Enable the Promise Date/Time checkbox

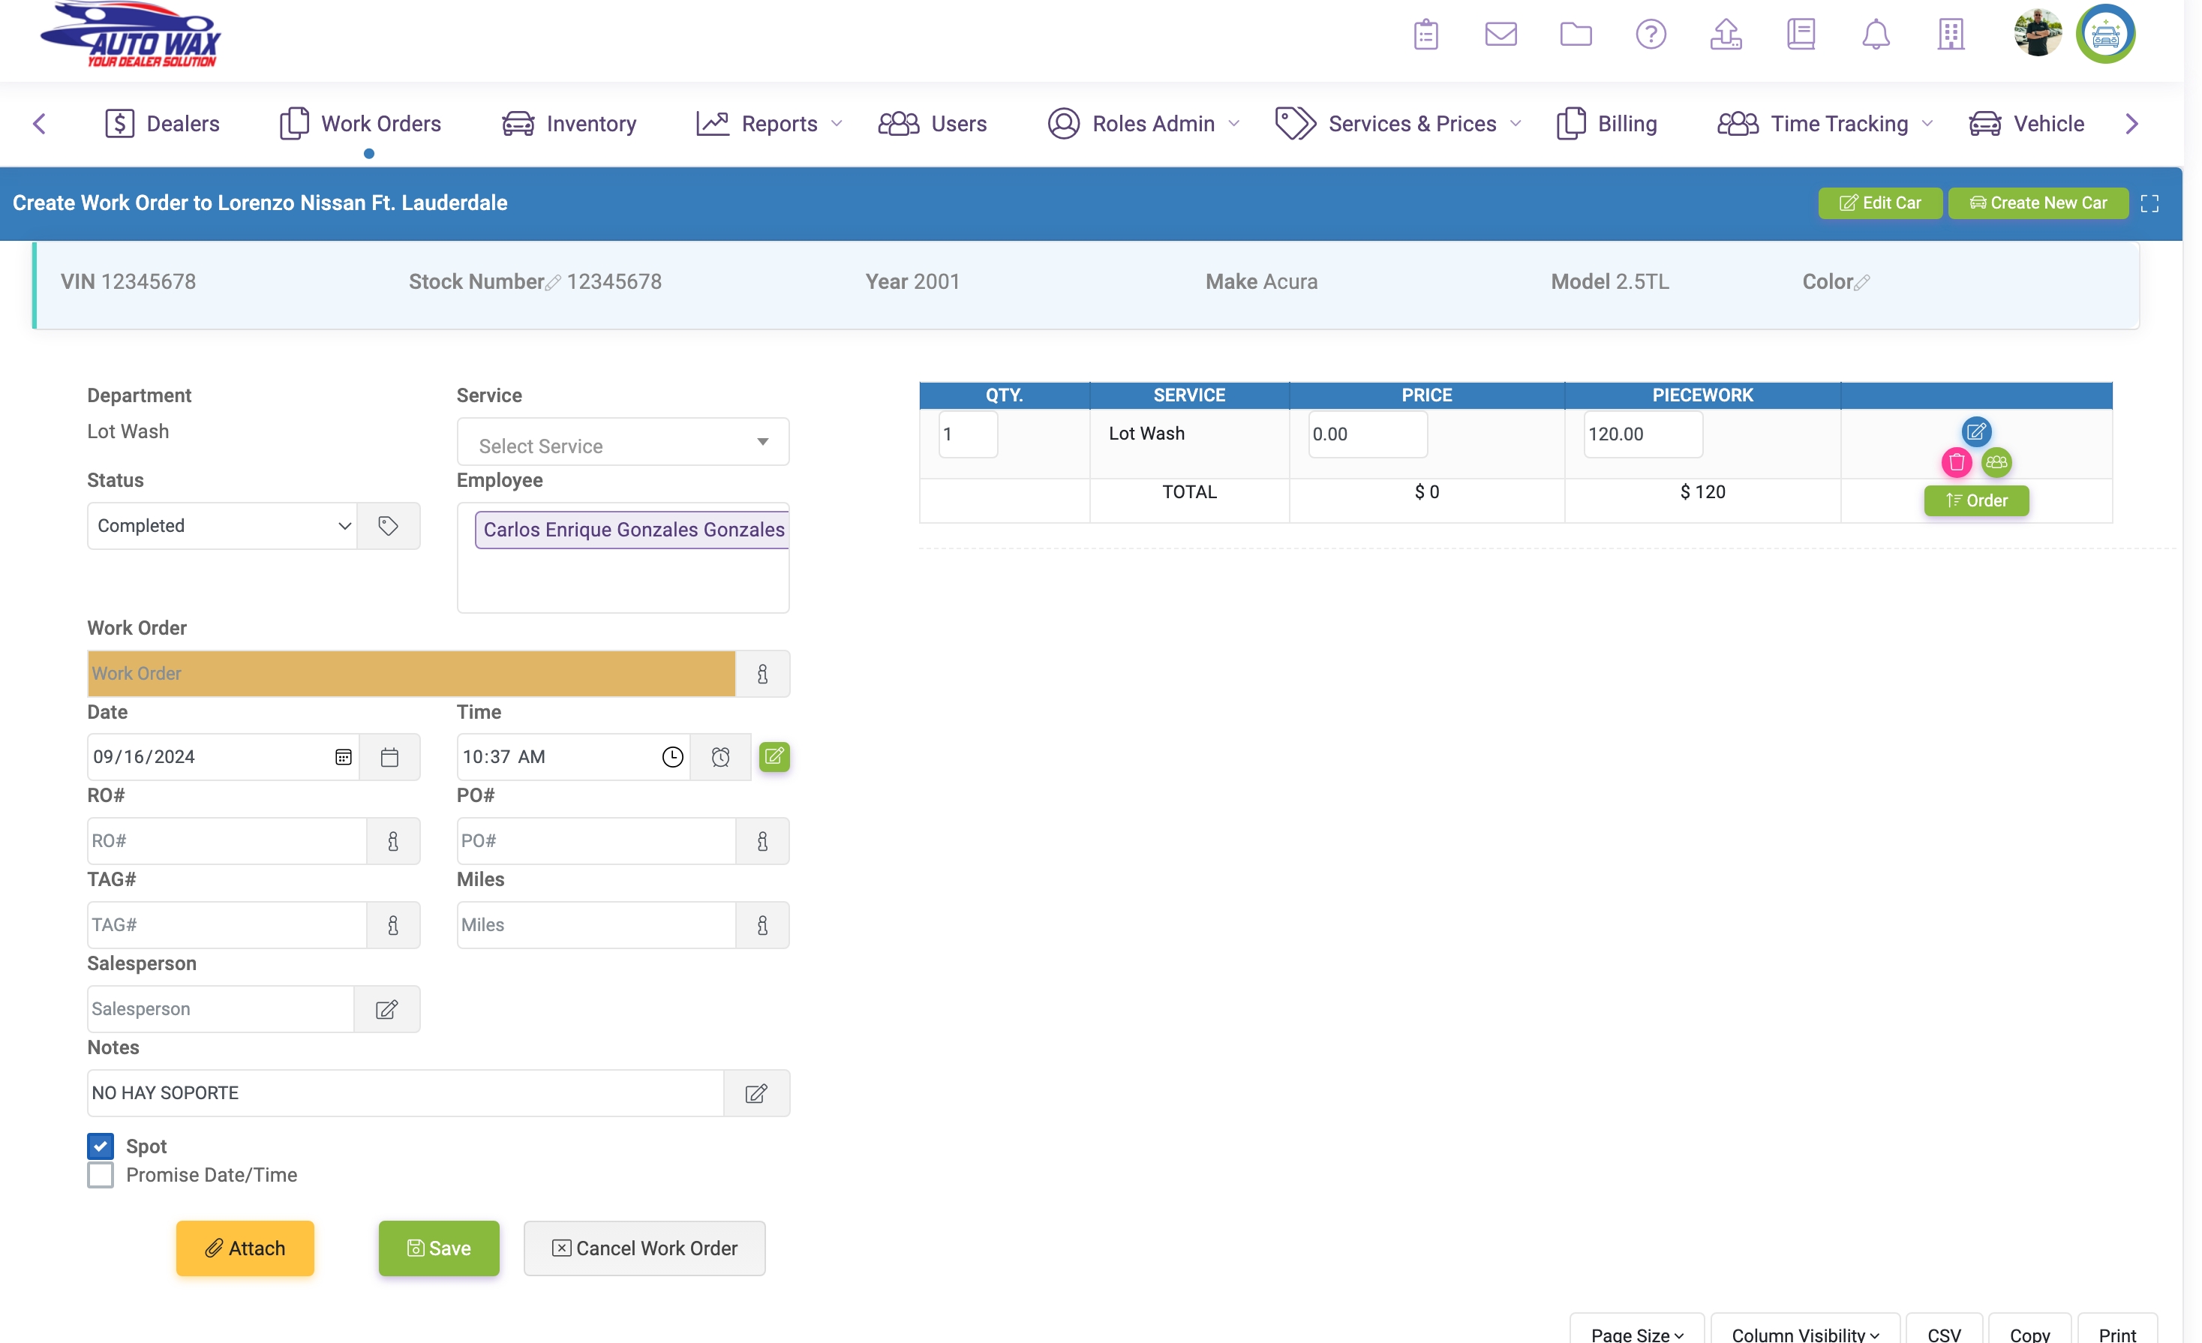[x=101, y=1174]
